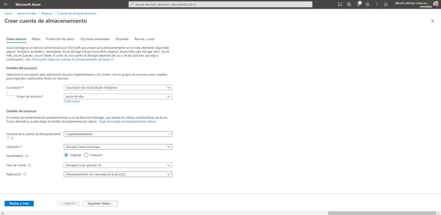Select the Estándar performance option
Screen dimensions: 441x215
pyautogui.click(x=66, y=155)
